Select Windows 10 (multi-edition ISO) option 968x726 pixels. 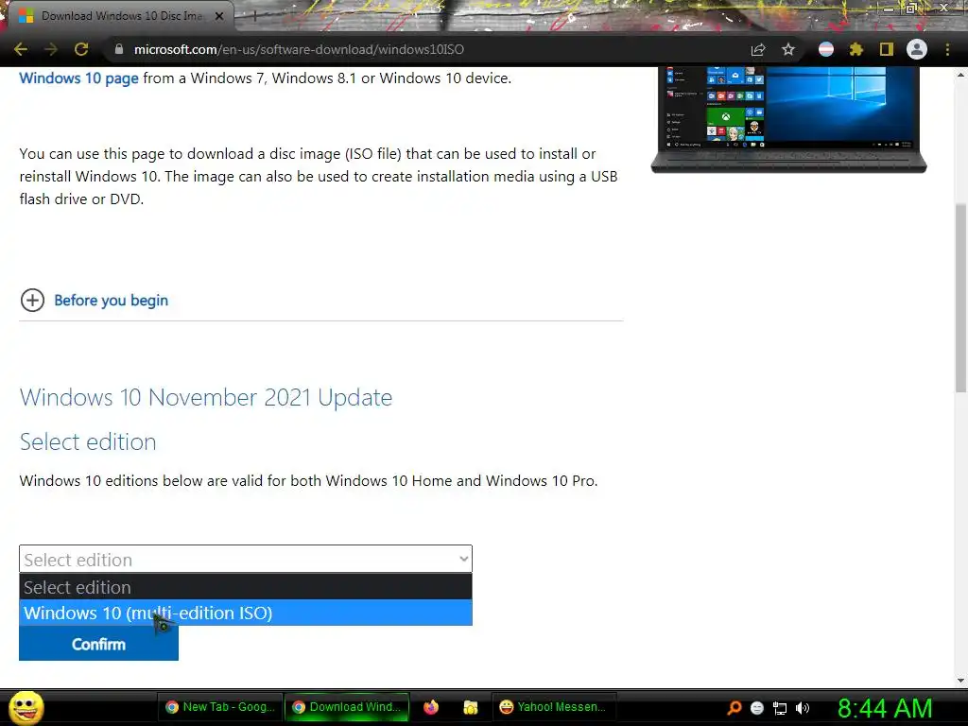click(246, 613)
